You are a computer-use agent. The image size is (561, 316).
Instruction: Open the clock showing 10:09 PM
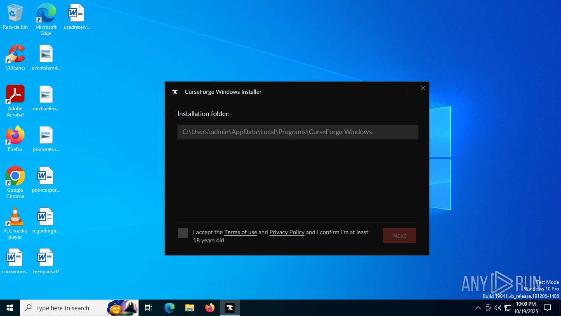tap(526, 308)
